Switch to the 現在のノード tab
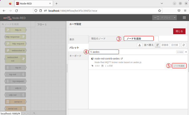Image resolution: width=189 pixels, height=115 pixels. click(x=99, y=39)
